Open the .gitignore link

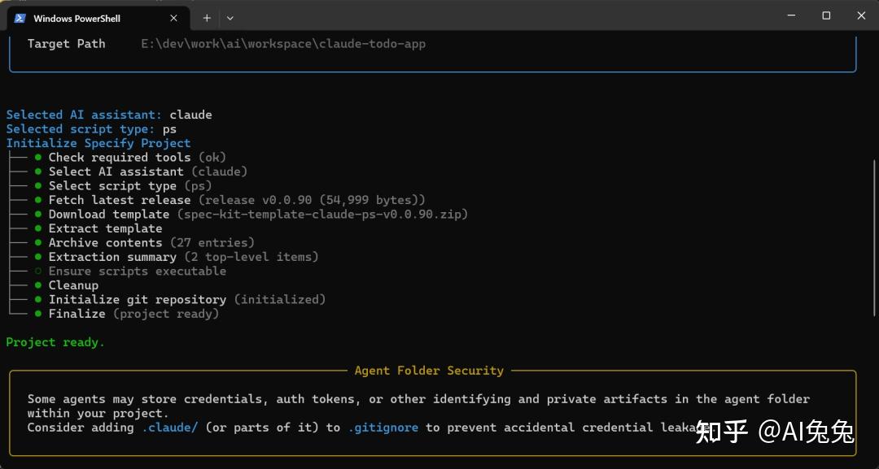click(383, 427)
